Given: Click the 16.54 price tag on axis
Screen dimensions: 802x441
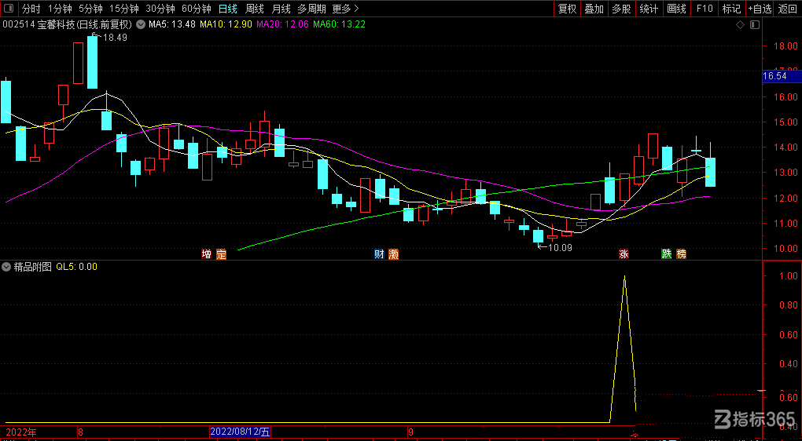Looking at the screenshot, I should [782, 76].
